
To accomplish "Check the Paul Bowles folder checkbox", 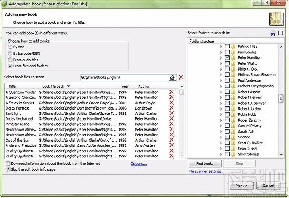I will 227,52.
